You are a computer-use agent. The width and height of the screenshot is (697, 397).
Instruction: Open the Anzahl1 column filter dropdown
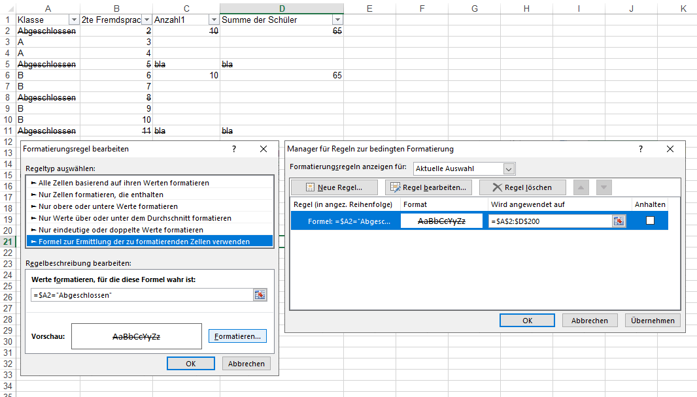213,20
